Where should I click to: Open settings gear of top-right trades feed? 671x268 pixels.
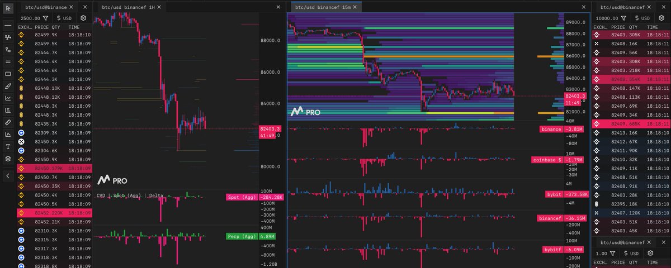661,18
